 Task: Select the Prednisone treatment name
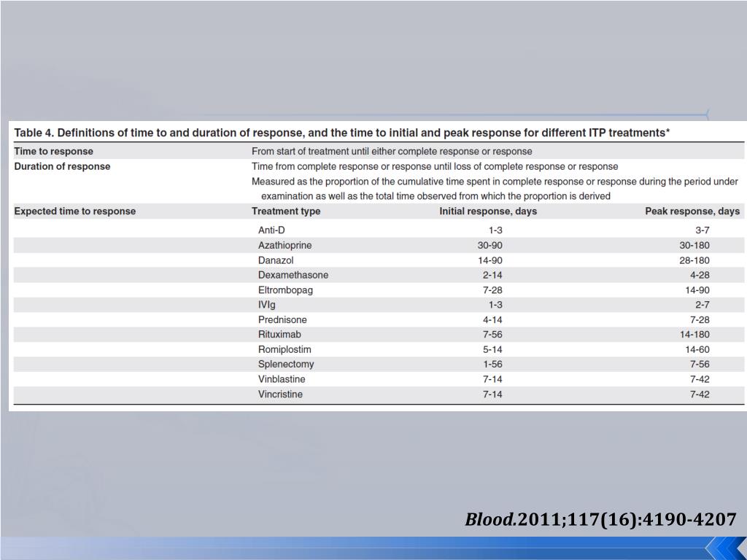[282, 319]
